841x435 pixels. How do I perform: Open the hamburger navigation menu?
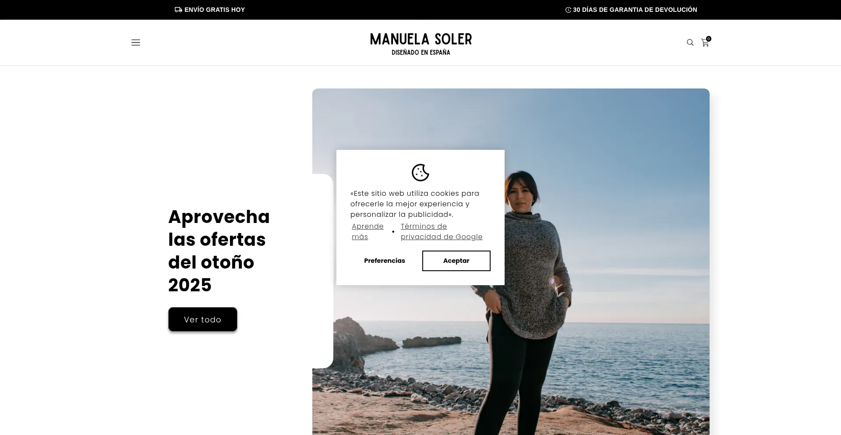point(136,42)
